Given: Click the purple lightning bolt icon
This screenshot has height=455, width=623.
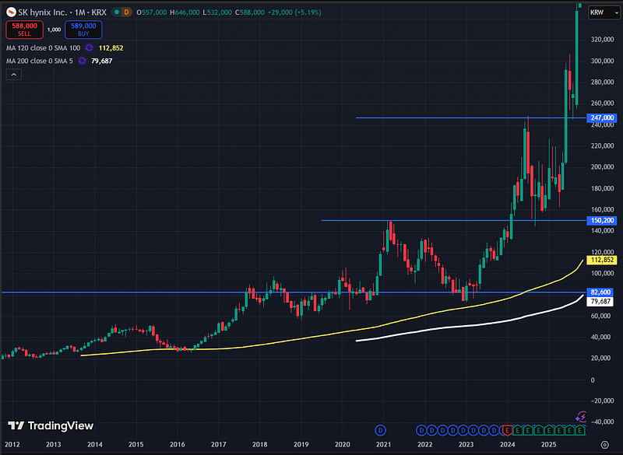Looking at the screenshot, I should (x=581, y=417).
